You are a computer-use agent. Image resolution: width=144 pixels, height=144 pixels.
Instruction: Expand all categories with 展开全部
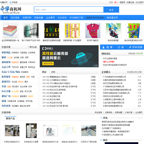click(x=33, y=47)
